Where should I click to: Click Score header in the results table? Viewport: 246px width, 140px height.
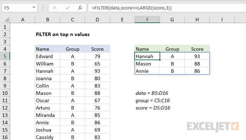tap(197, 49)
